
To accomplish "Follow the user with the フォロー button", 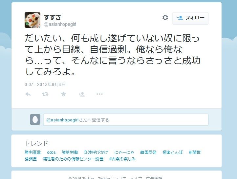I will click(190, 18).
